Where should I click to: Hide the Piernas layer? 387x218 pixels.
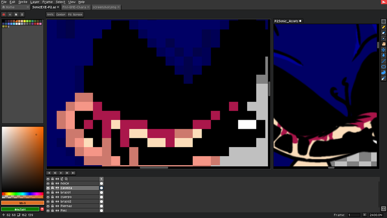coord(48,206)
